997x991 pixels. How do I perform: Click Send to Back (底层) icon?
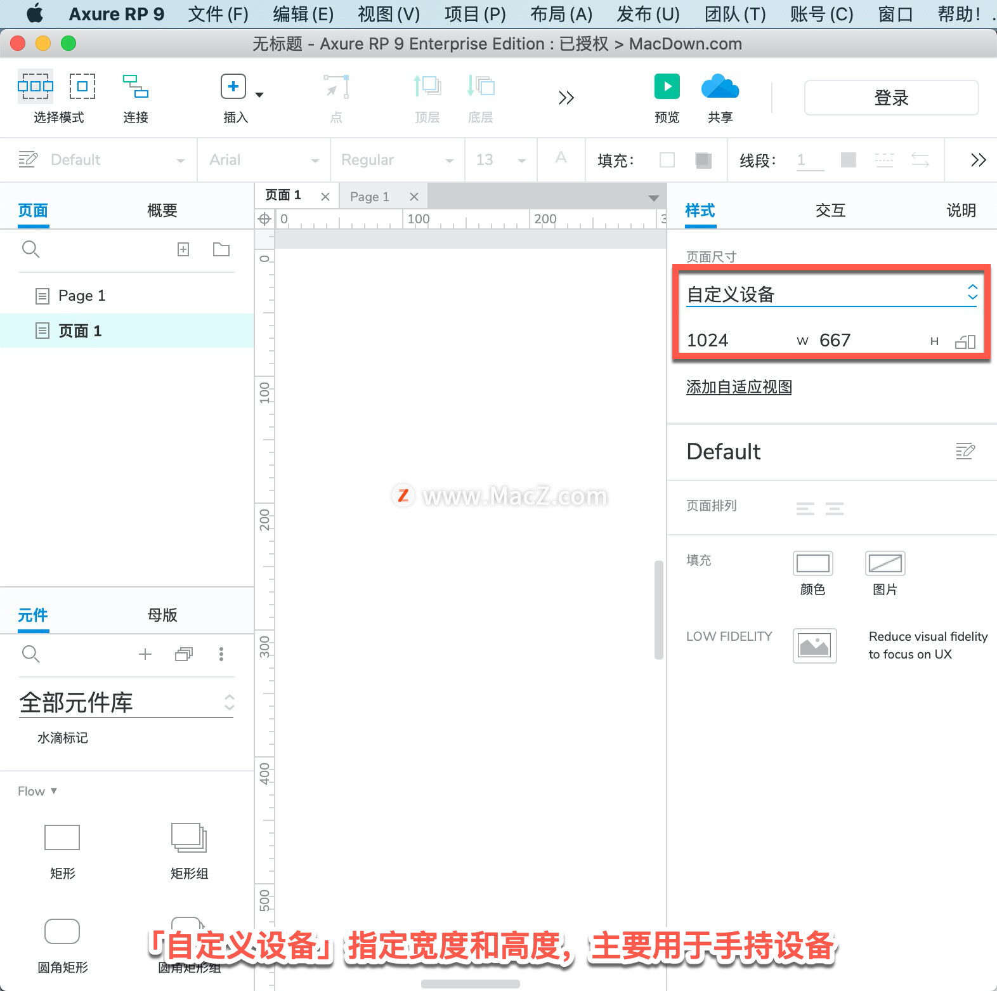pyautogui.click(x=481, y=86)
